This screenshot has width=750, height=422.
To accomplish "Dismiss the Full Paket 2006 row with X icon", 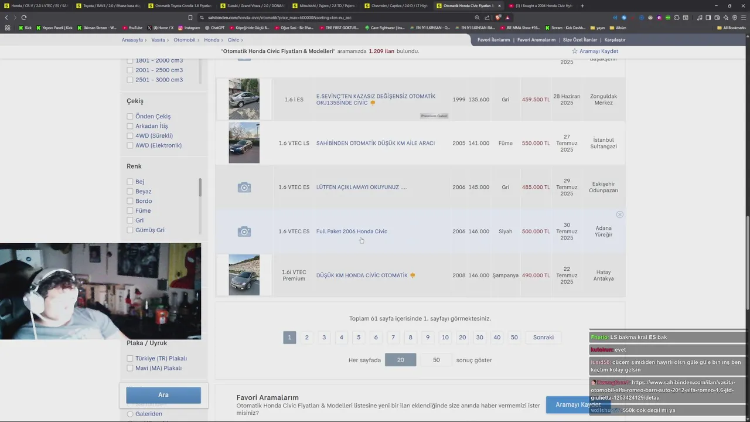I will click(620, 215).
